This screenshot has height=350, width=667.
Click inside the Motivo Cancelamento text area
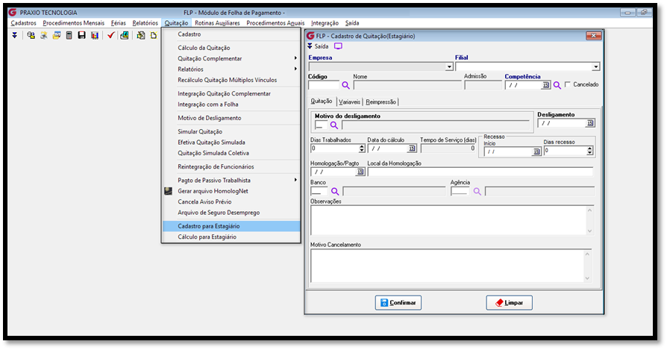(447, 266)
